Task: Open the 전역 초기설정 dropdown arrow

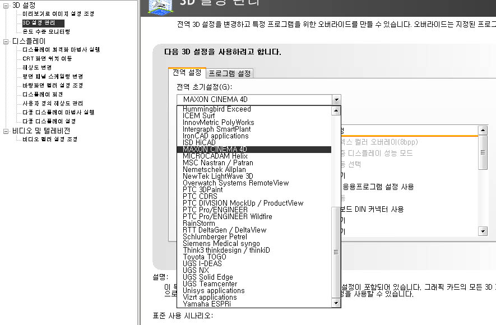Action: point(336,100)
